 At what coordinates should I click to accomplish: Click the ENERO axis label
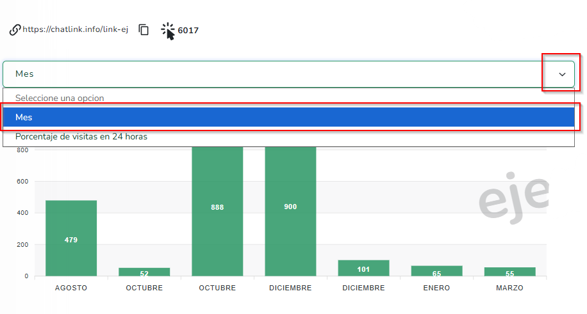coord(436,288)
